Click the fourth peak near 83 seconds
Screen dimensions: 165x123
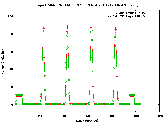(115, 65)
